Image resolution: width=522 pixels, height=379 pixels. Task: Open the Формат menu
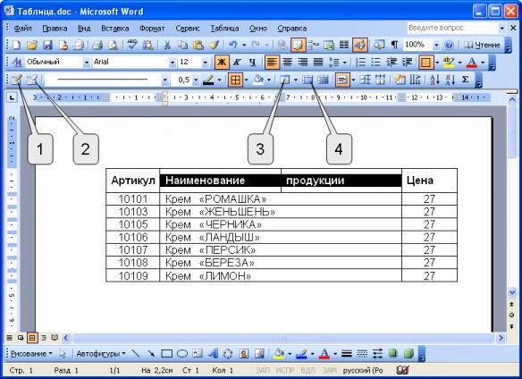152,29
